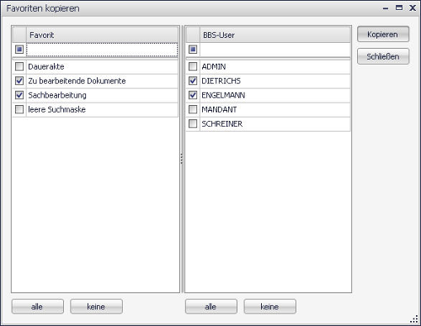Screen dimensions: 421x326
Task: Click the BBS-User filter input field
Action: pos(275,50)
